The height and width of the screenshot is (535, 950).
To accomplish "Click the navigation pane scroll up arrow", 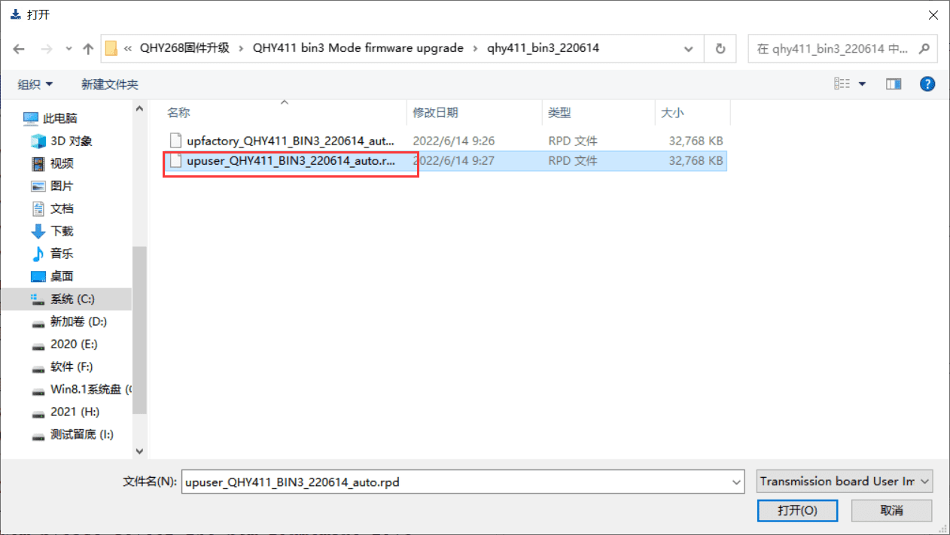I will [x=139, y=109].
